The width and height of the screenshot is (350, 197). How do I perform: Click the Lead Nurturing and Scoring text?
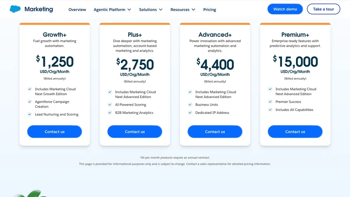click(57, 114)
